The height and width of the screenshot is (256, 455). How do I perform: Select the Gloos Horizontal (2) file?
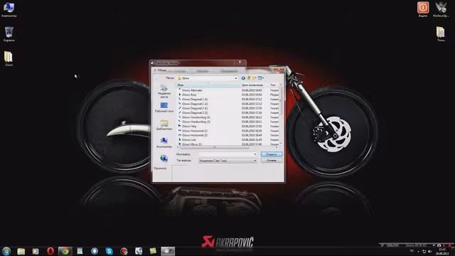(194, 135)
